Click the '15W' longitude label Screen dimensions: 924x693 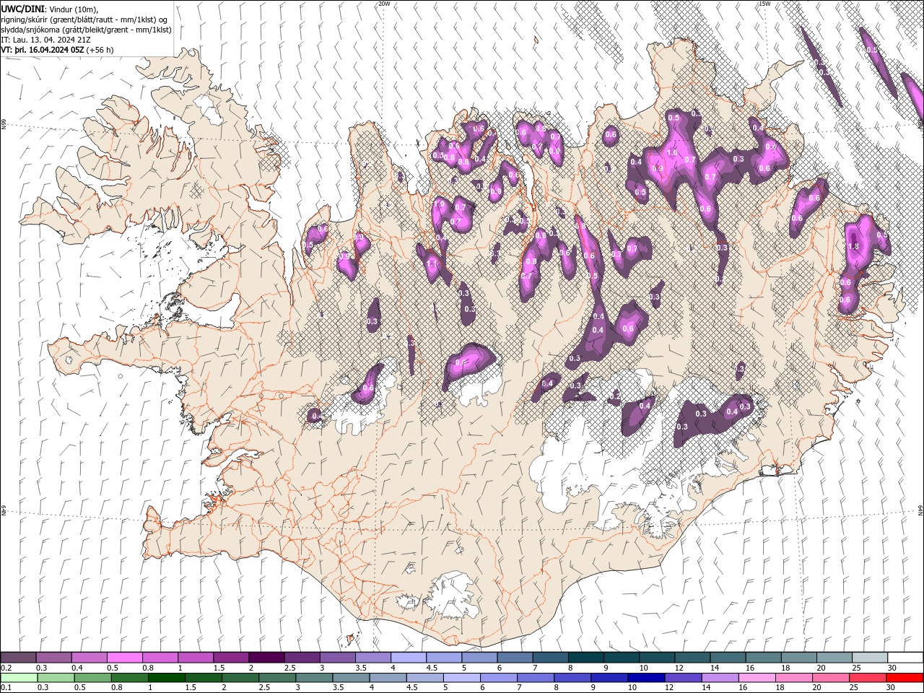pyautogui.click(x=764, y=4)
